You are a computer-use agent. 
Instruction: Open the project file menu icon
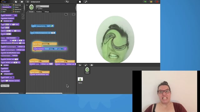point(16,2)
